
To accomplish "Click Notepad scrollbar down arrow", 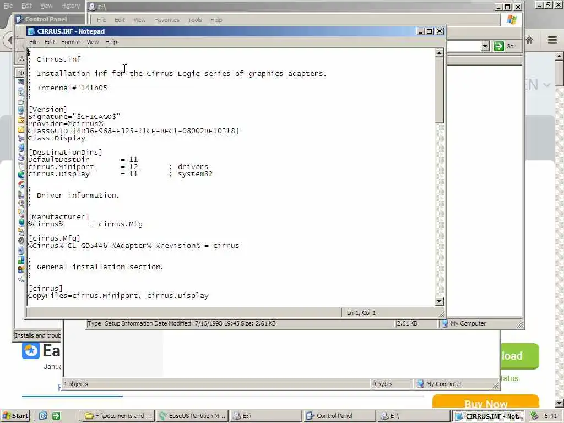I will [439, 301].
